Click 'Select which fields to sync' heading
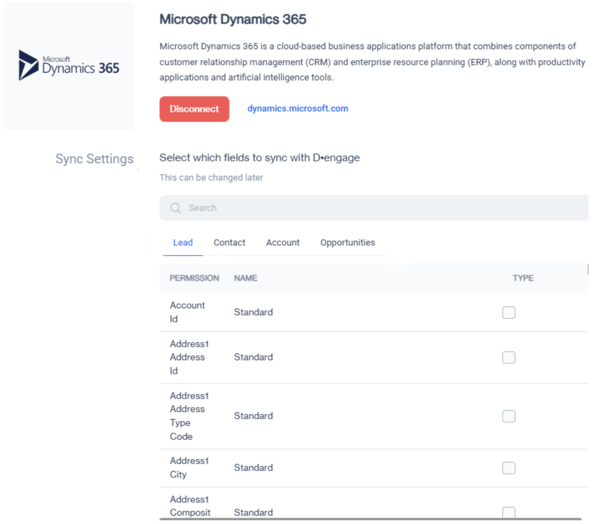The width and height of the screenshot is (599, 524). [x=260, y=158]
